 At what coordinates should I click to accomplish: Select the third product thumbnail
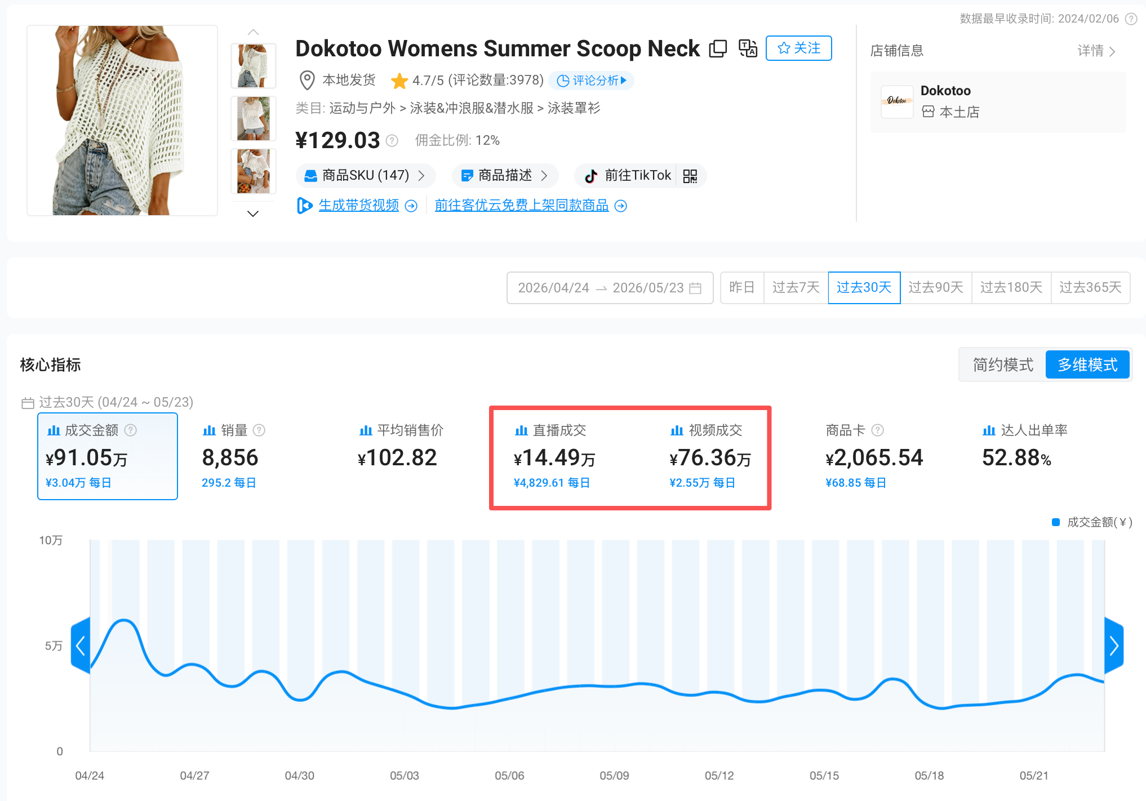tap(254, 171)
